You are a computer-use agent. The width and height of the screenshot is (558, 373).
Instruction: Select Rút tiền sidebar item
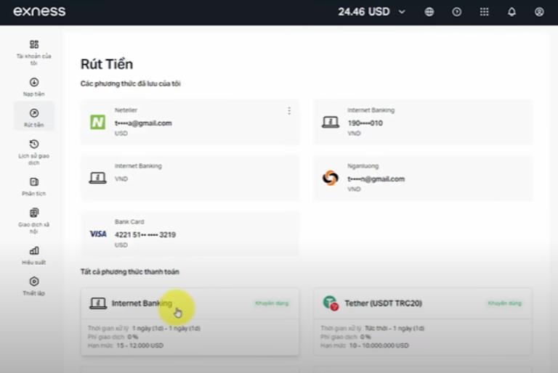pyautogui.click(x=34, y=118)
